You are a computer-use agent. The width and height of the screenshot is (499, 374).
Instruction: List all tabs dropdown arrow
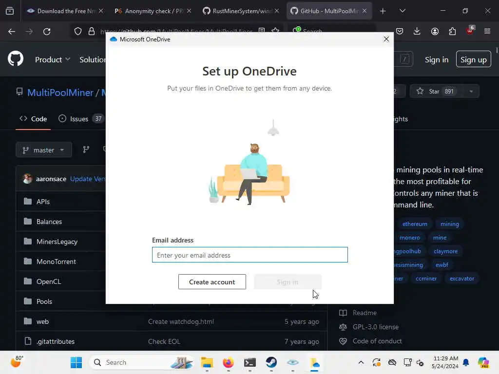[x=403, y=11]
